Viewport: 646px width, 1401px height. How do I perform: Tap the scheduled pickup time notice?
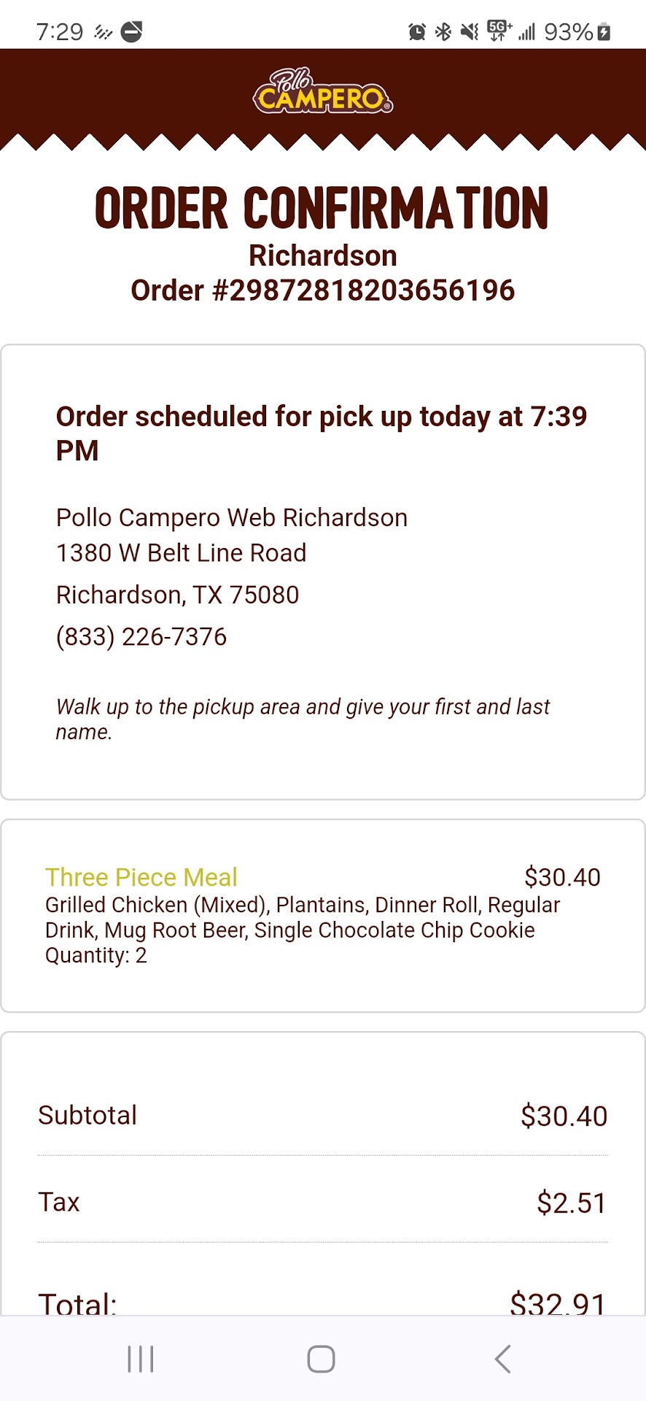pyautogui.click(x=321, y=433)
